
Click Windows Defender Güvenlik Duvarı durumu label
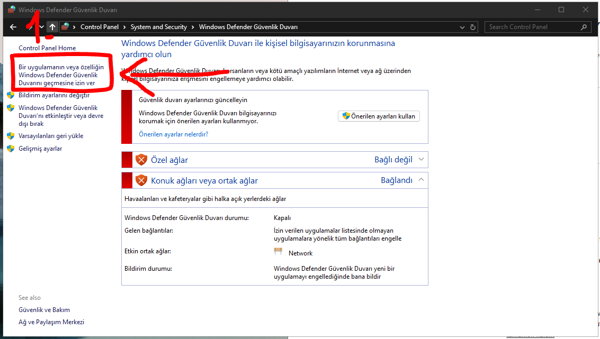tap(186, 218)
